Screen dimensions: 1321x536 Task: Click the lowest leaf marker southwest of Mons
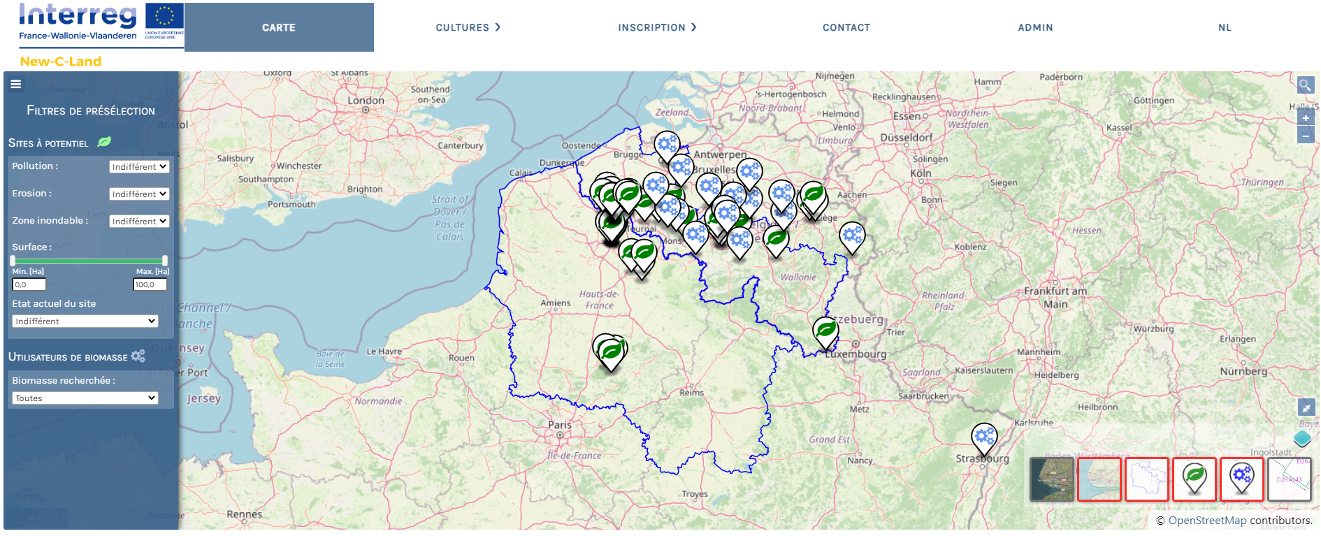tap(643, 254)
